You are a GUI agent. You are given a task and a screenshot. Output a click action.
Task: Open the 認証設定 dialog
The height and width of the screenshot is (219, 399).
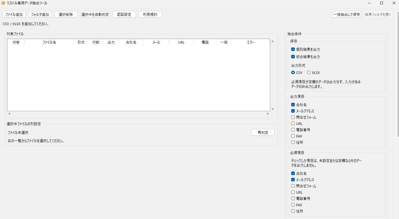coord(124,14)
